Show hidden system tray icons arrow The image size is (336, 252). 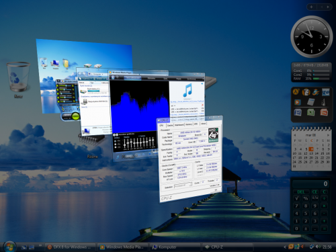[285, 247]
